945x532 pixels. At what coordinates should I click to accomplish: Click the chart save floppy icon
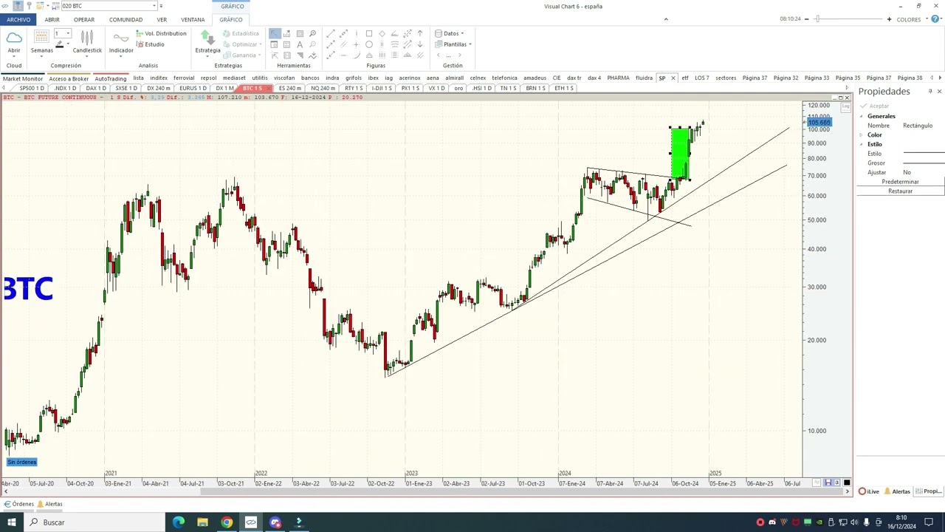click(x=827, y=483)
